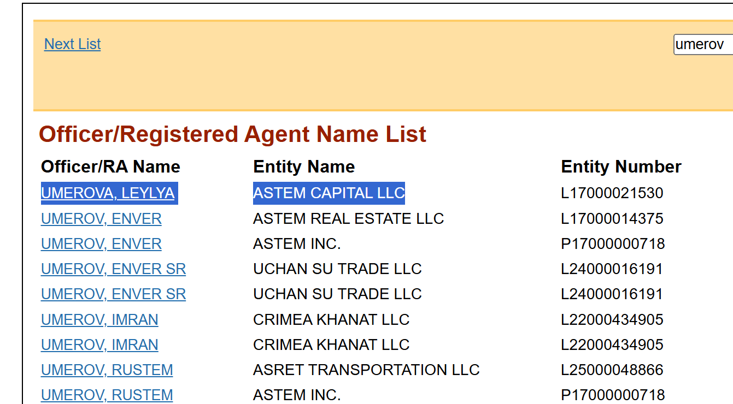Click the ASTEM REAL ESTATE LLC entity name
733x404 pixels.
pyautogui.click(x=348, y=219)
